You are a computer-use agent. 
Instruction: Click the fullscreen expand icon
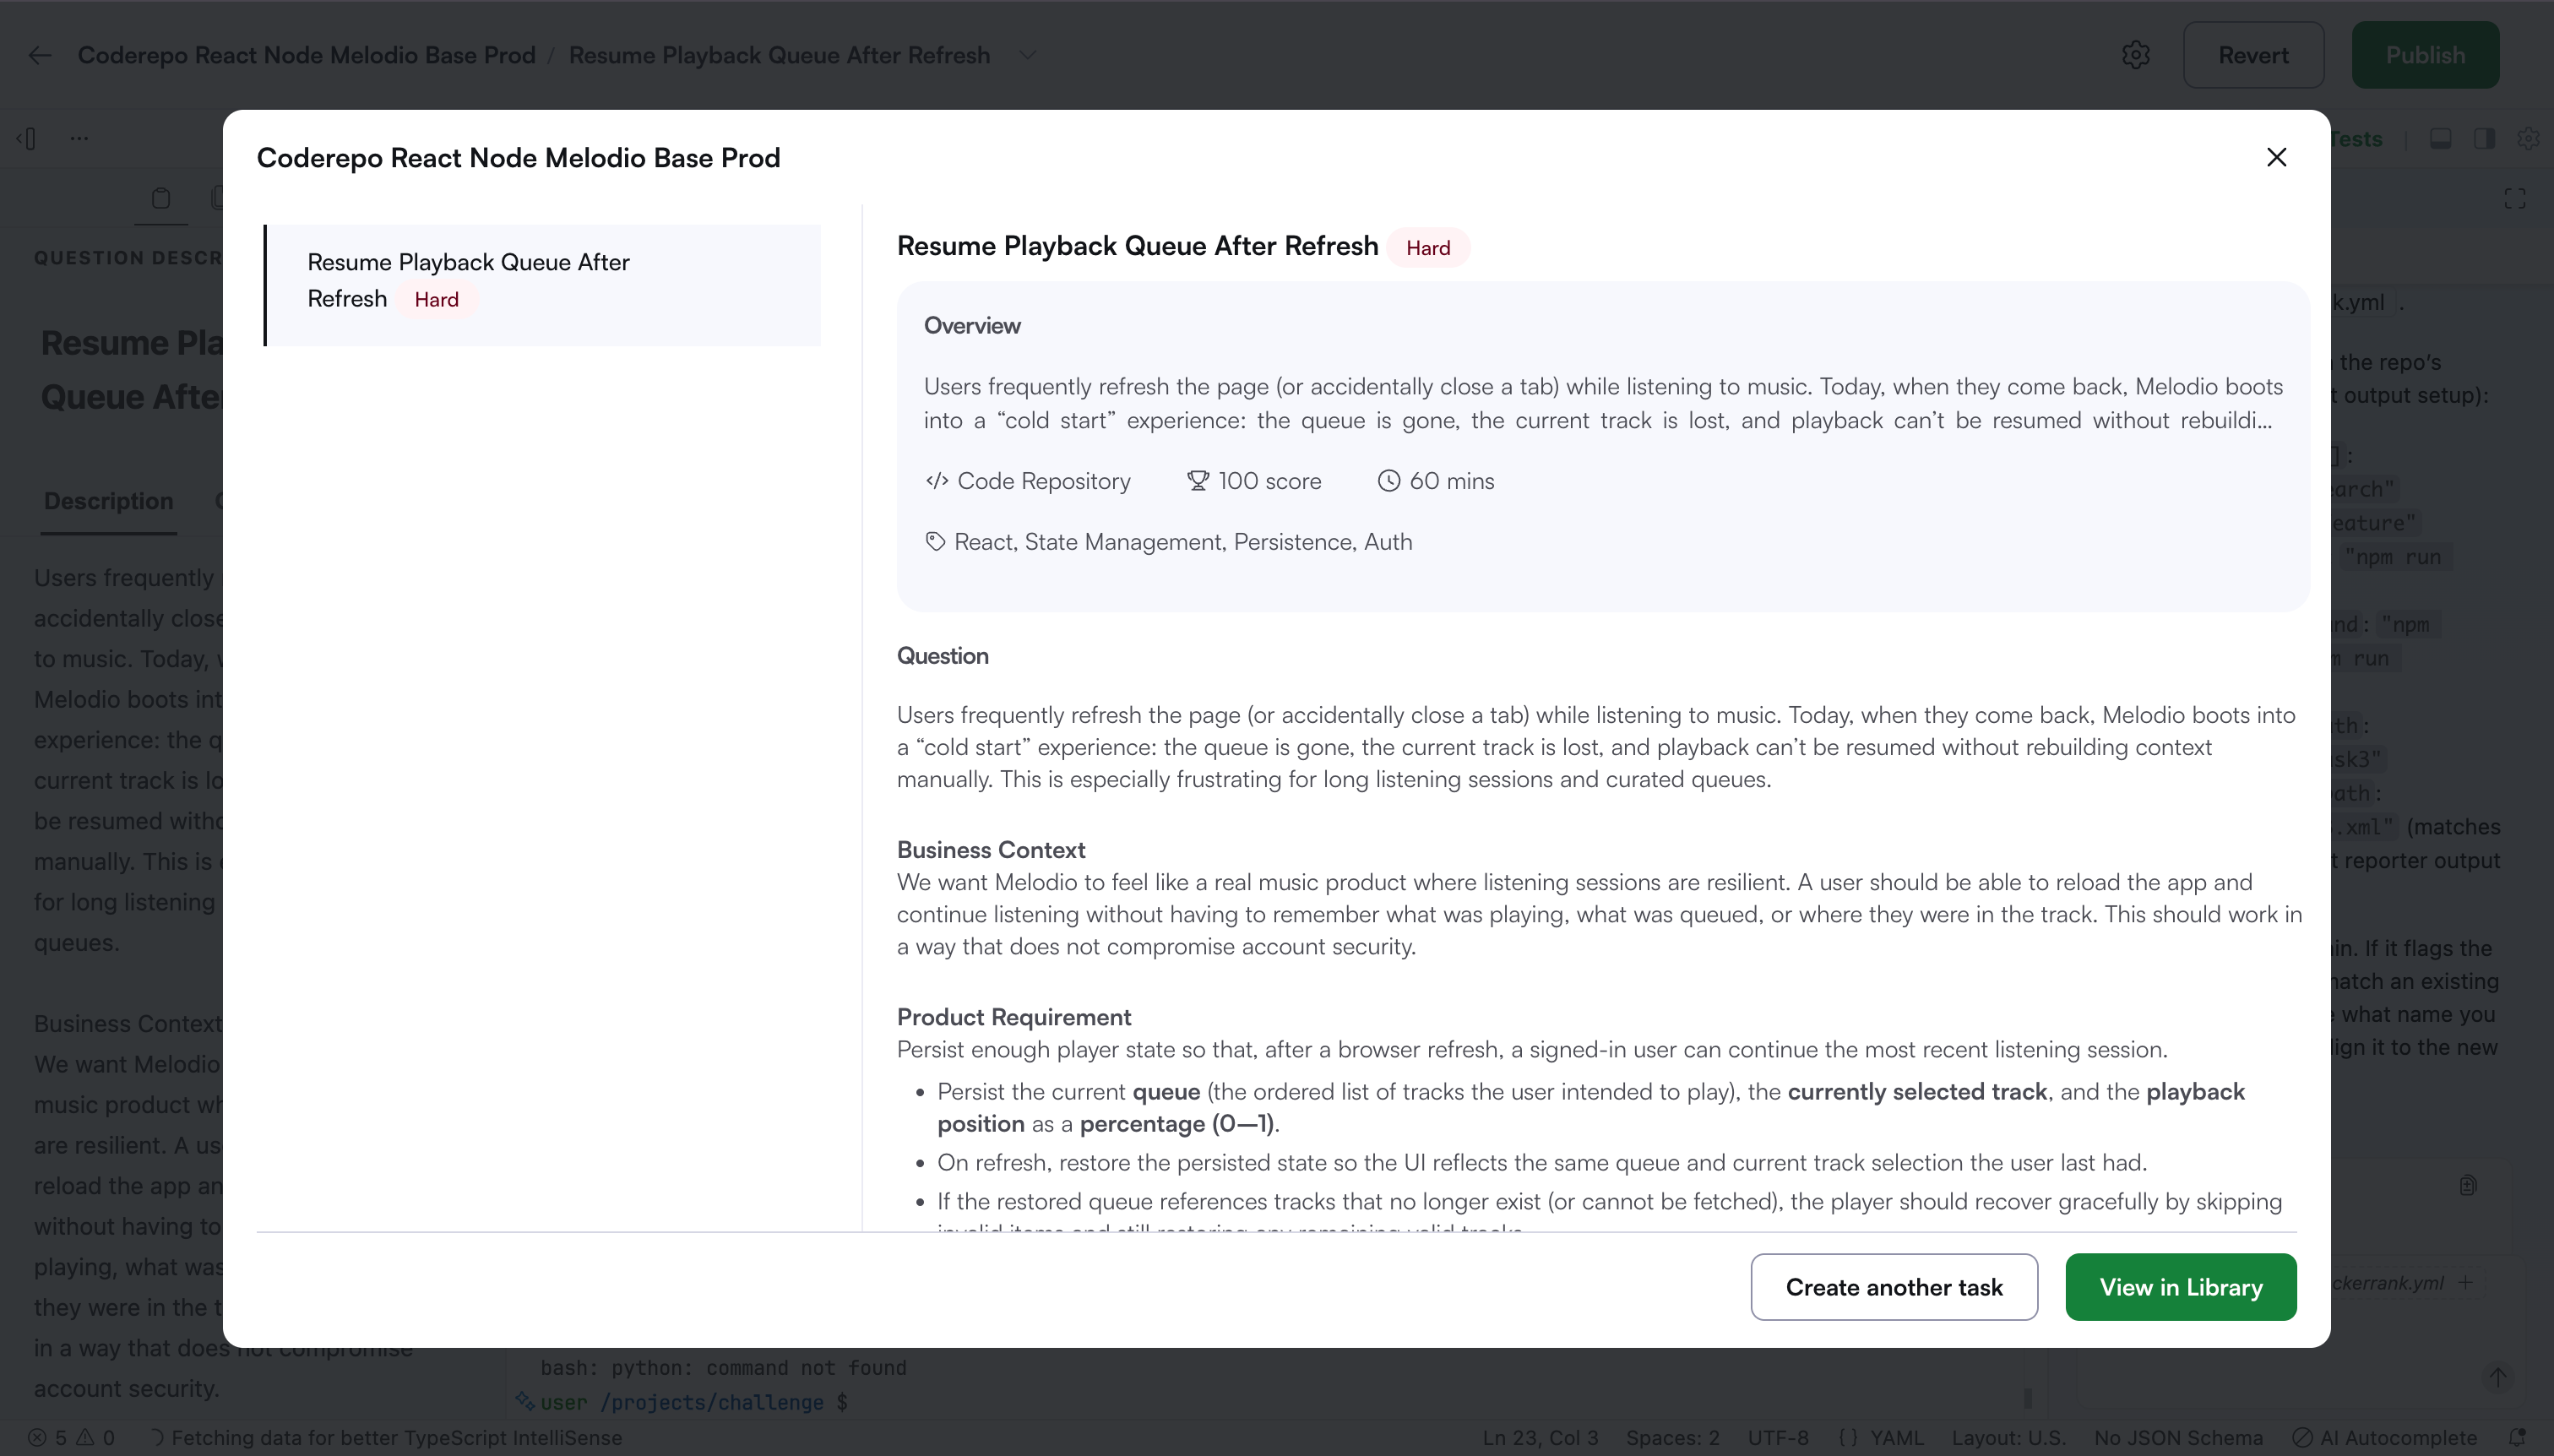pos(2514,199)
